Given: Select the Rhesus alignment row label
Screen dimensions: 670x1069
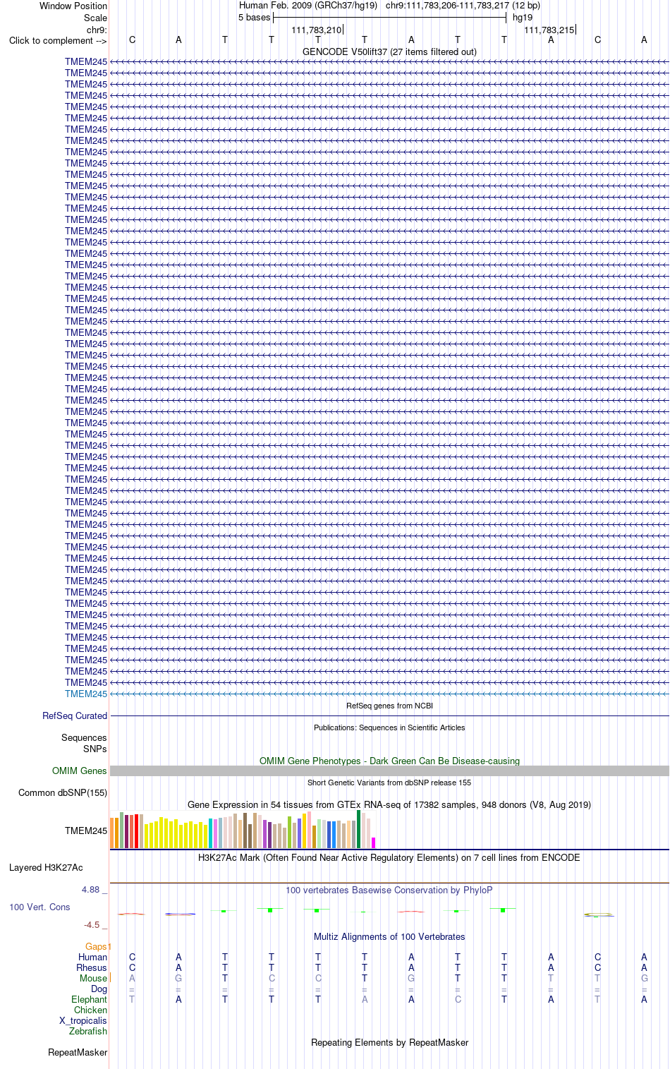Looking at the screenshot, I should [92, 967].
